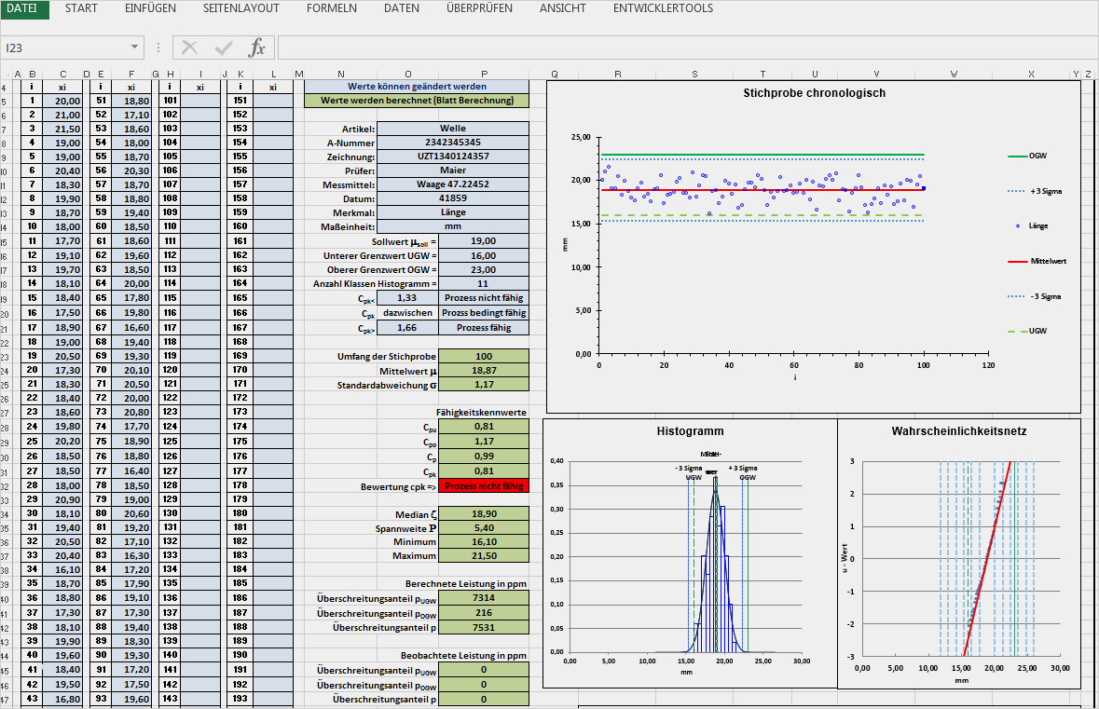Viewport: 1099px width, 709px height.
Task: Open the SEITENLAYOUT ribbon tab
Action: [x=240, y=8]
